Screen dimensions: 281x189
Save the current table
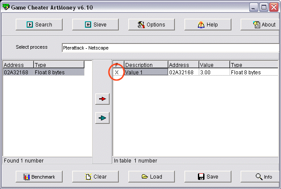(x=208, y=177)
